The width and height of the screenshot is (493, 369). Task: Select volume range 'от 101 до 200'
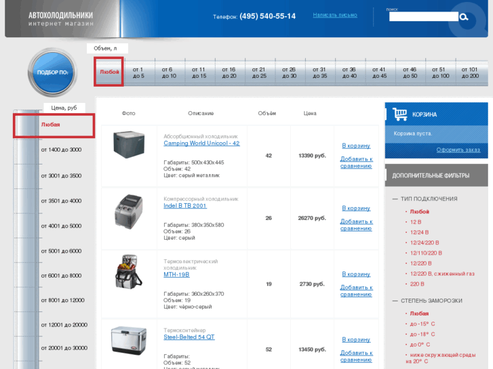[x=470, y=72]
